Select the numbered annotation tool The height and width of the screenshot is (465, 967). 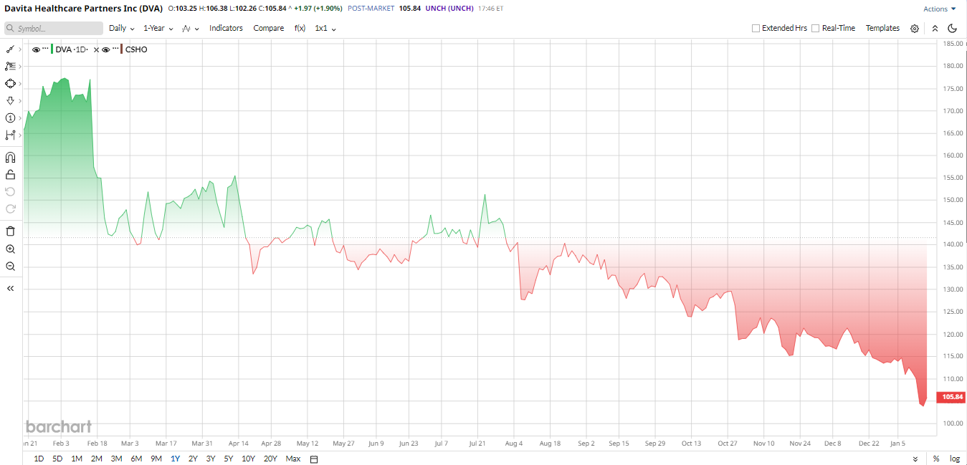(10, 118)
